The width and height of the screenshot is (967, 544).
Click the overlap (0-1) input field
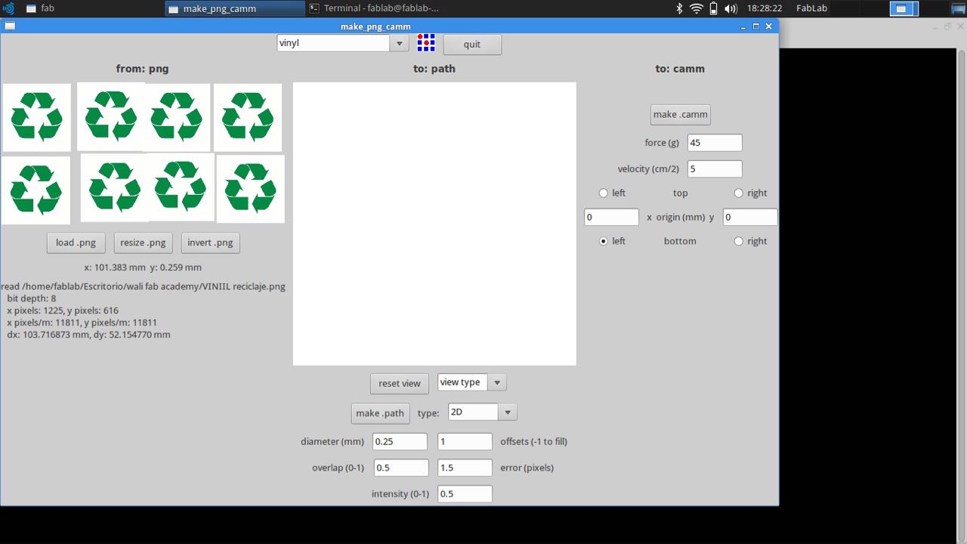pos(400,468)
